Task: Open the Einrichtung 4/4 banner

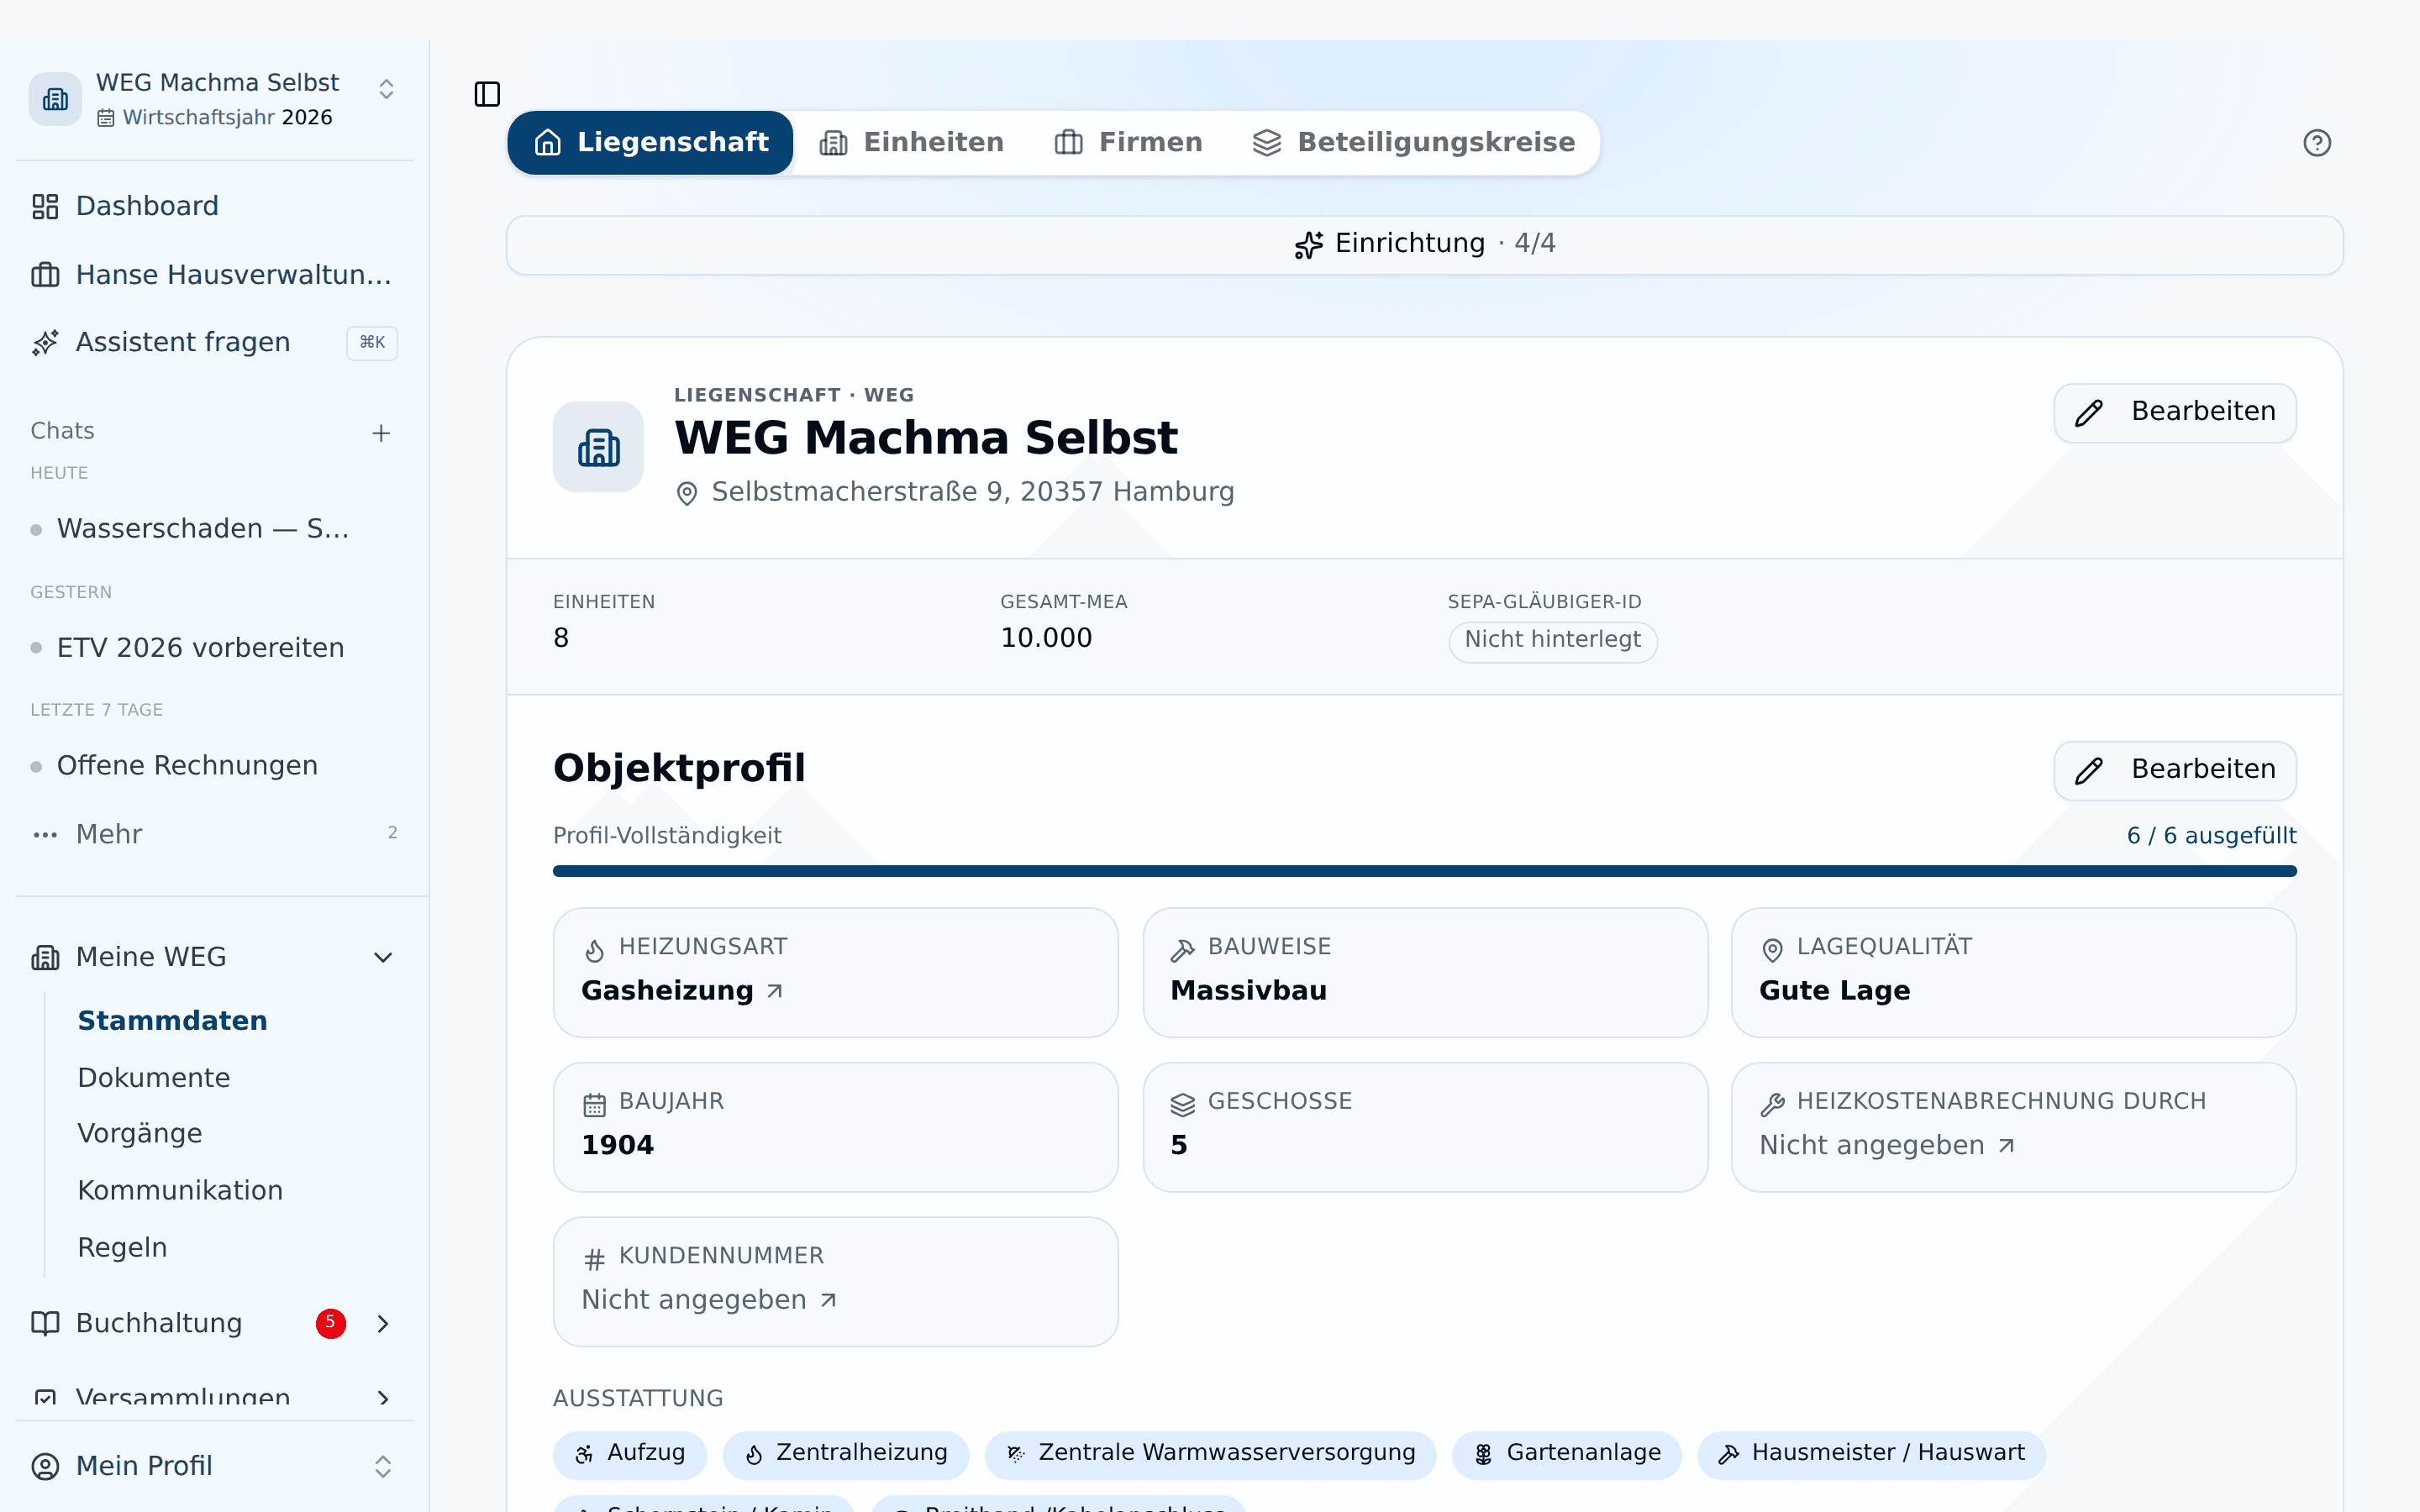Action: (x=1424, y=245)
